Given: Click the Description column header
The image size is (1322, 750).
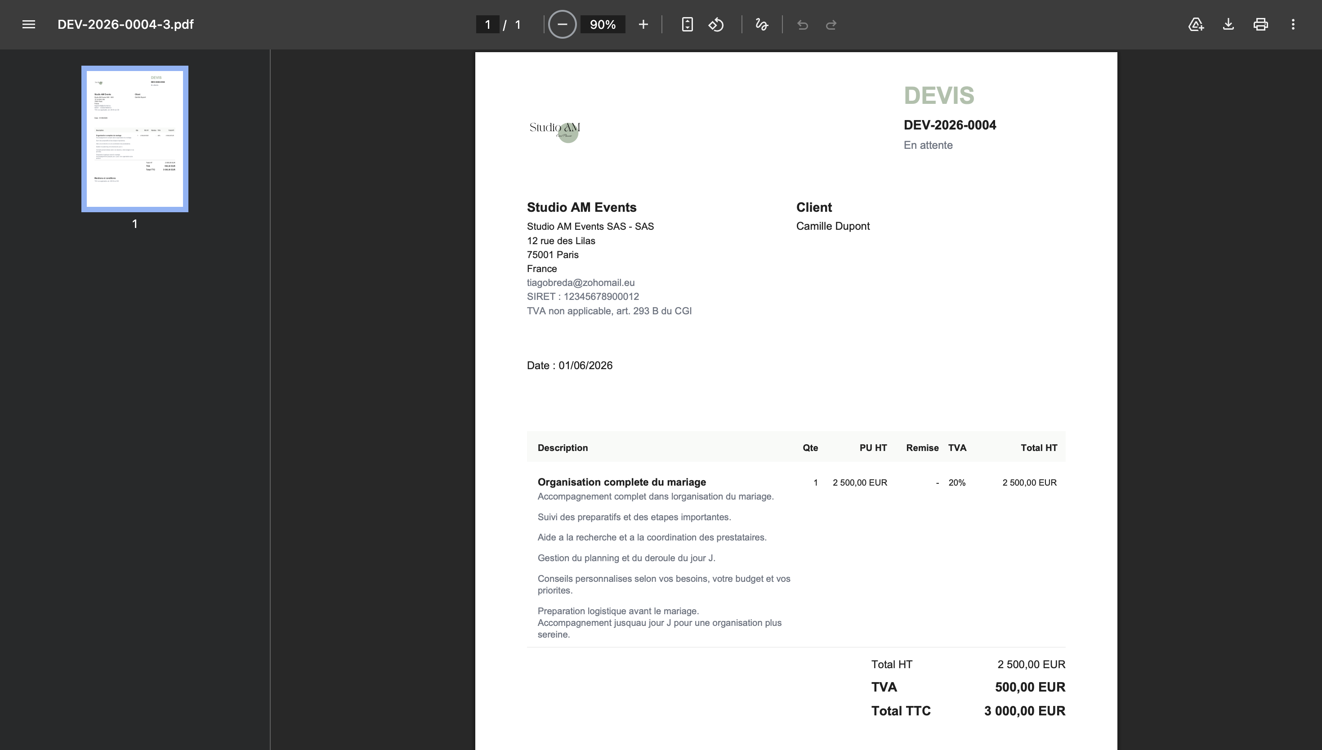Looking at the screenshot, I should (x=563, y=448).
